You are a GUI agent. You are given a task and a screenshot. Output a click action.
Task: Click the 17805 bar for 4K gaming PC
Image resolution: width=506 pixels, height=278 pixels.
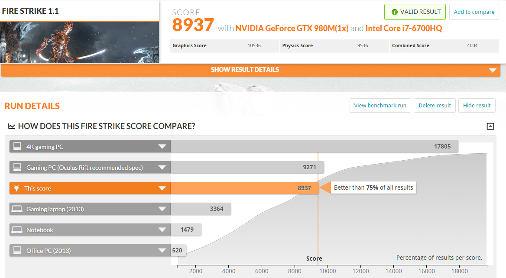coord(315,146)
